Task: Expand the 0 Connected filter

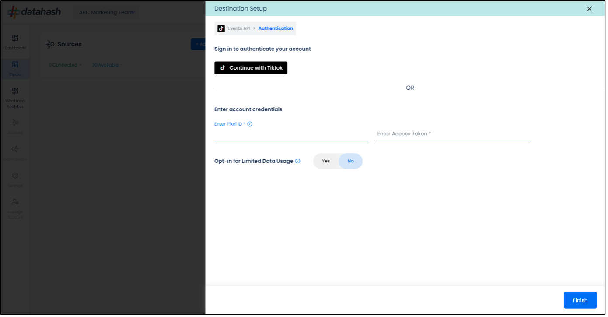Action: click(x=65, y=65)
